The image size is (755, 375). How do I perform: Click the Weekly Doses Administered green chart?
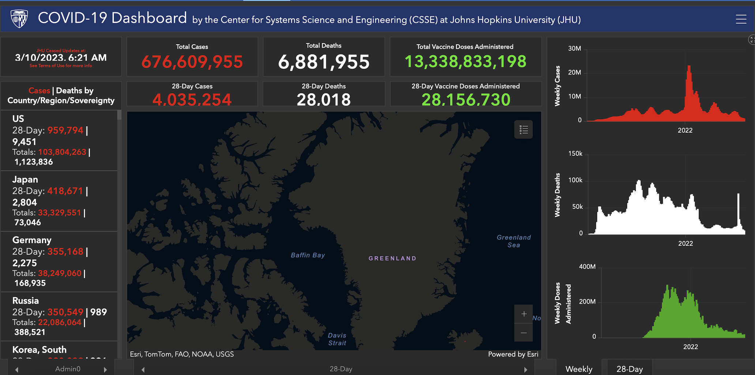coord(673,311)
